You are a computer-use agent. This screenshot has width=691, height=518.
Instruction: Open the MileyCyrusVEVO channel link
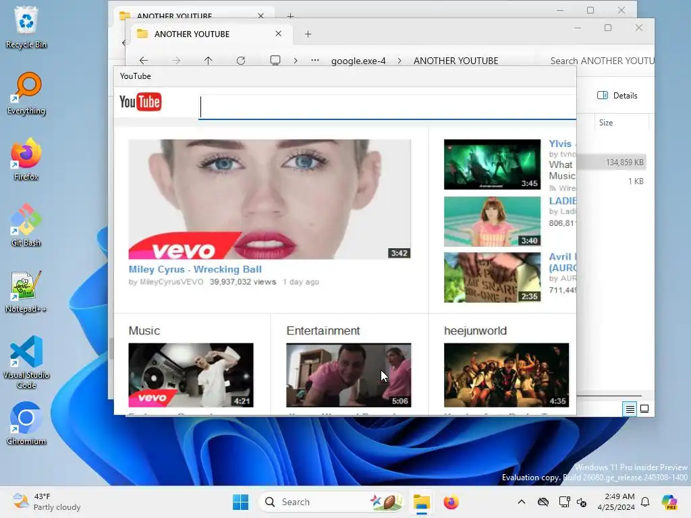(171, 282)
